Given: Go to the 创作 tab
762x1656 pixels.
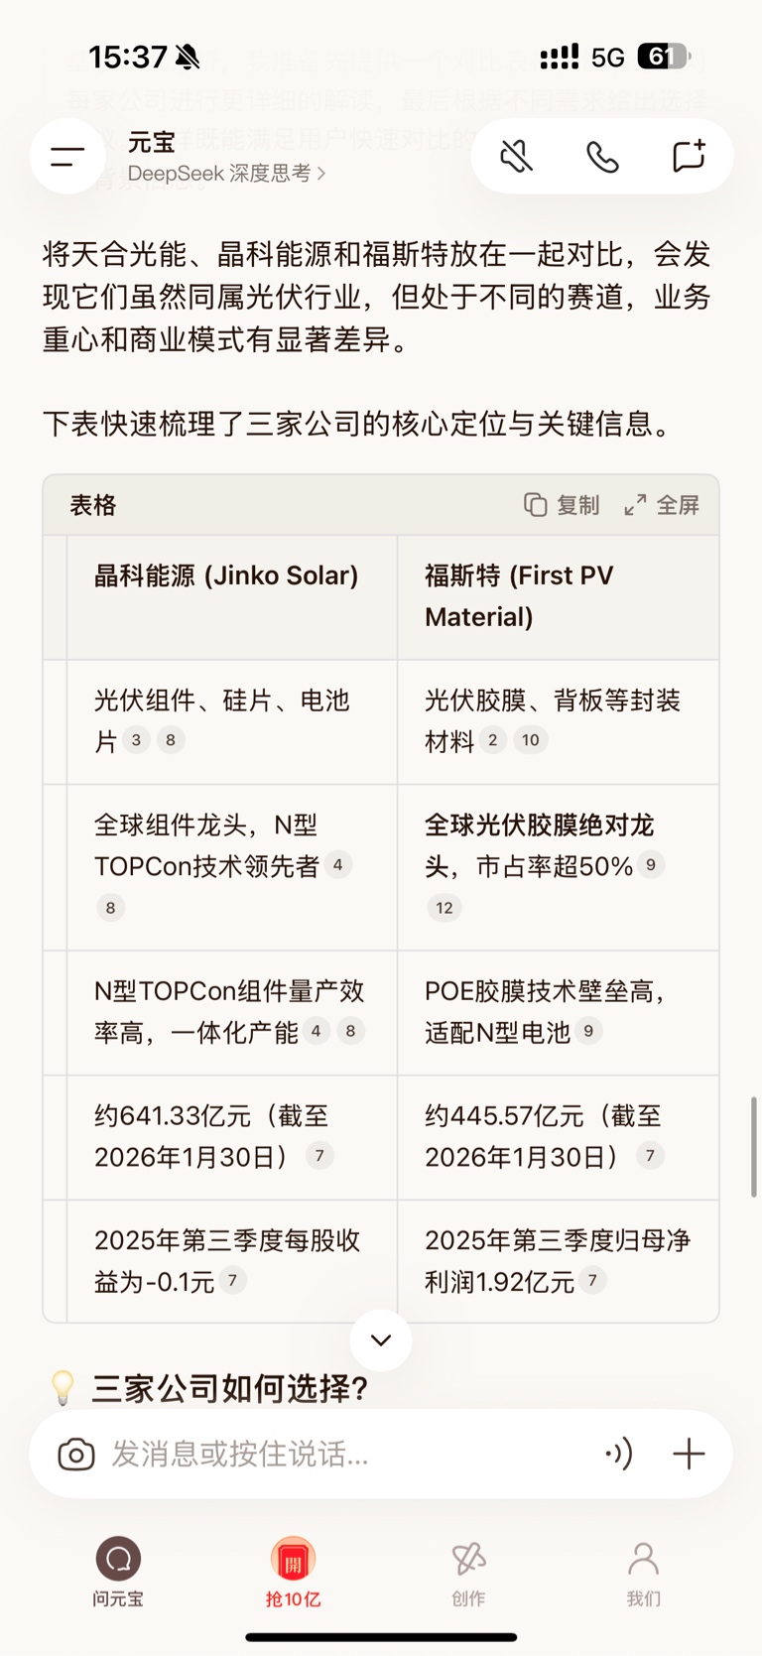Looking at the screenshot, I should (468, 1572).
